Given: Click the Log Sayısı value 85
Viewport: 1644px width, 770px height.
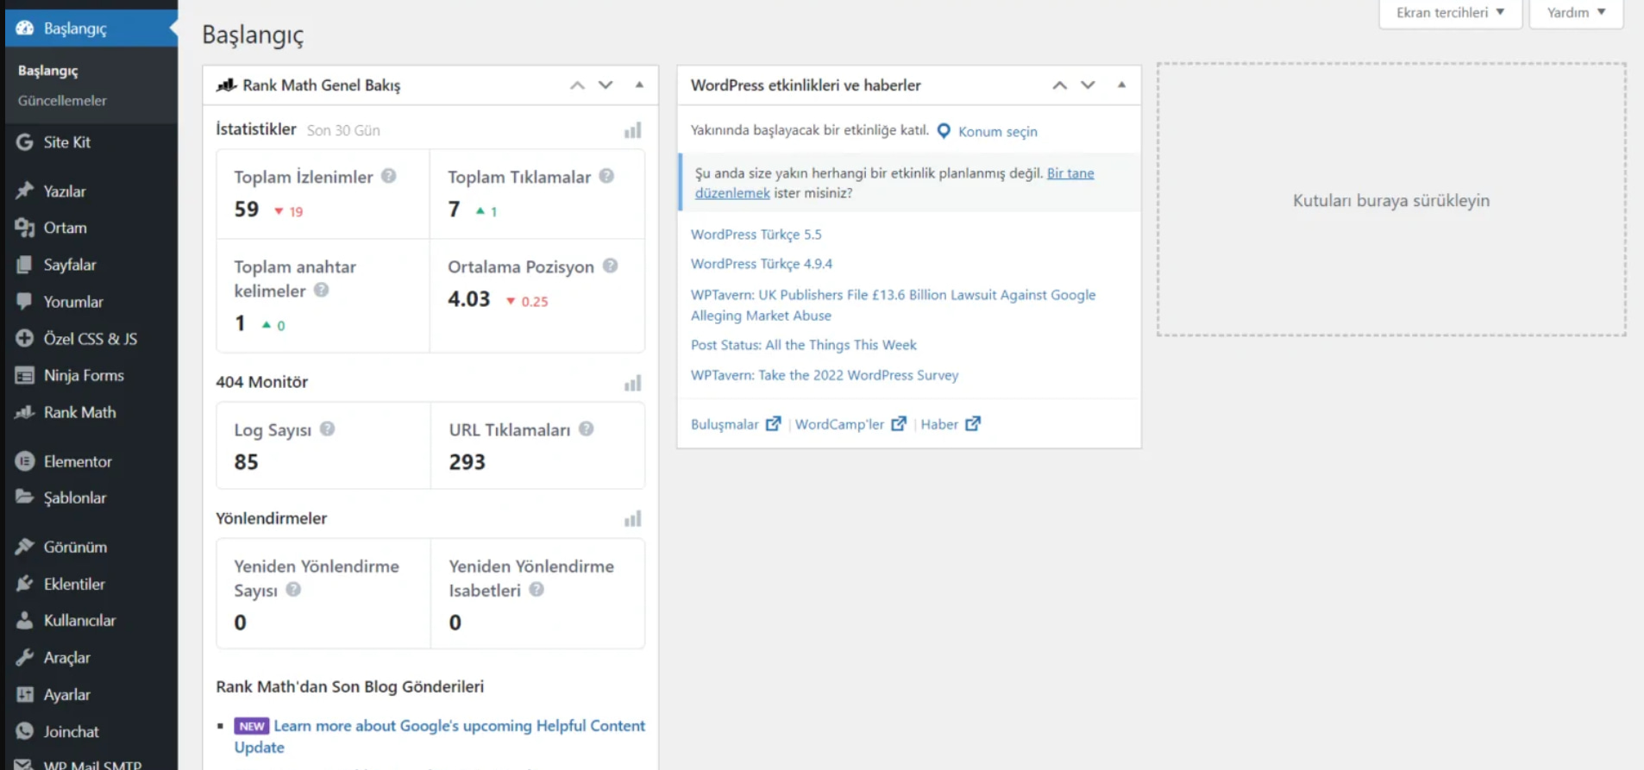Looking at the screenshot, I should 246,462.
